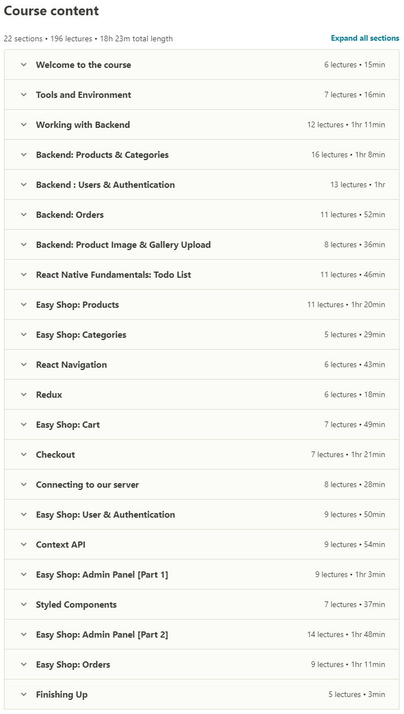Click chevron beside Backend : Users & Authentication
This screenshot has width=404, height=714.
point(24,184)
